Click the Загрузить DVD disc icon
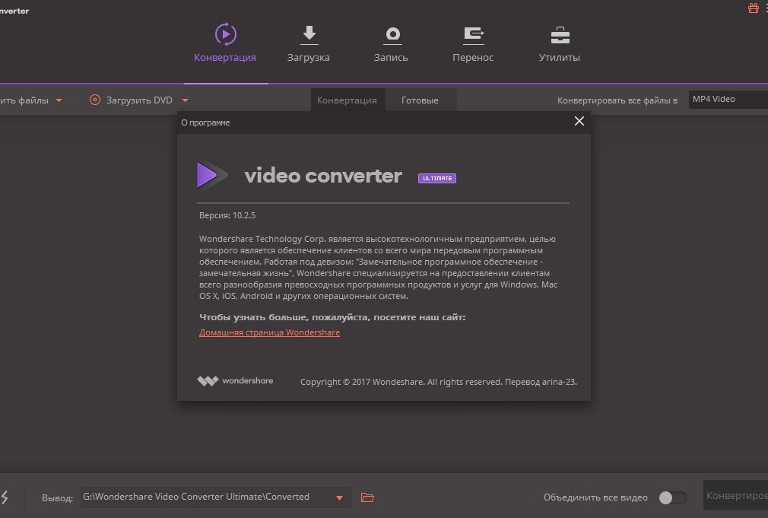 (95, 100)
